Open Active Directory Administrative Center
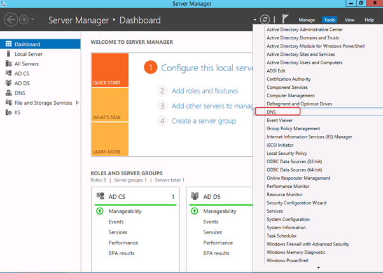The height and width of the screenshot is (273, 383). click(x=305, y=29)
